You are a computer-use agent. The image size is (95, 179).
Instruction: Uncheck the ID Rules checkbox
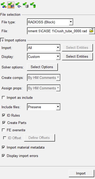[4, 115]
